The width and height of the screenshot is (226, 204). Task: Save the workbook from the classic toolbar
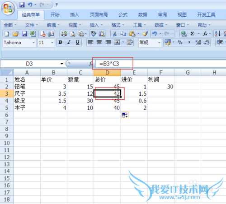click(x=24, y=34)
